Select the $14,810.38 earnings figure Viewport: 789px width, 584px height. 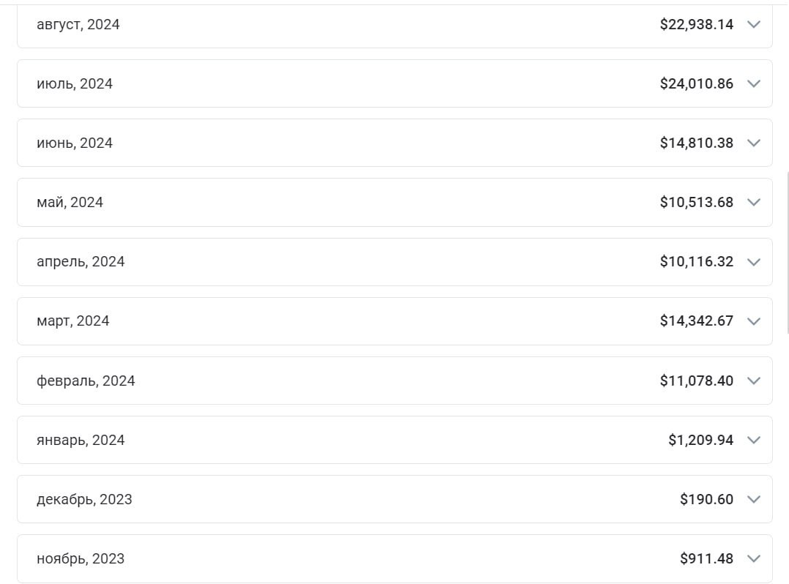coord(697,143)
